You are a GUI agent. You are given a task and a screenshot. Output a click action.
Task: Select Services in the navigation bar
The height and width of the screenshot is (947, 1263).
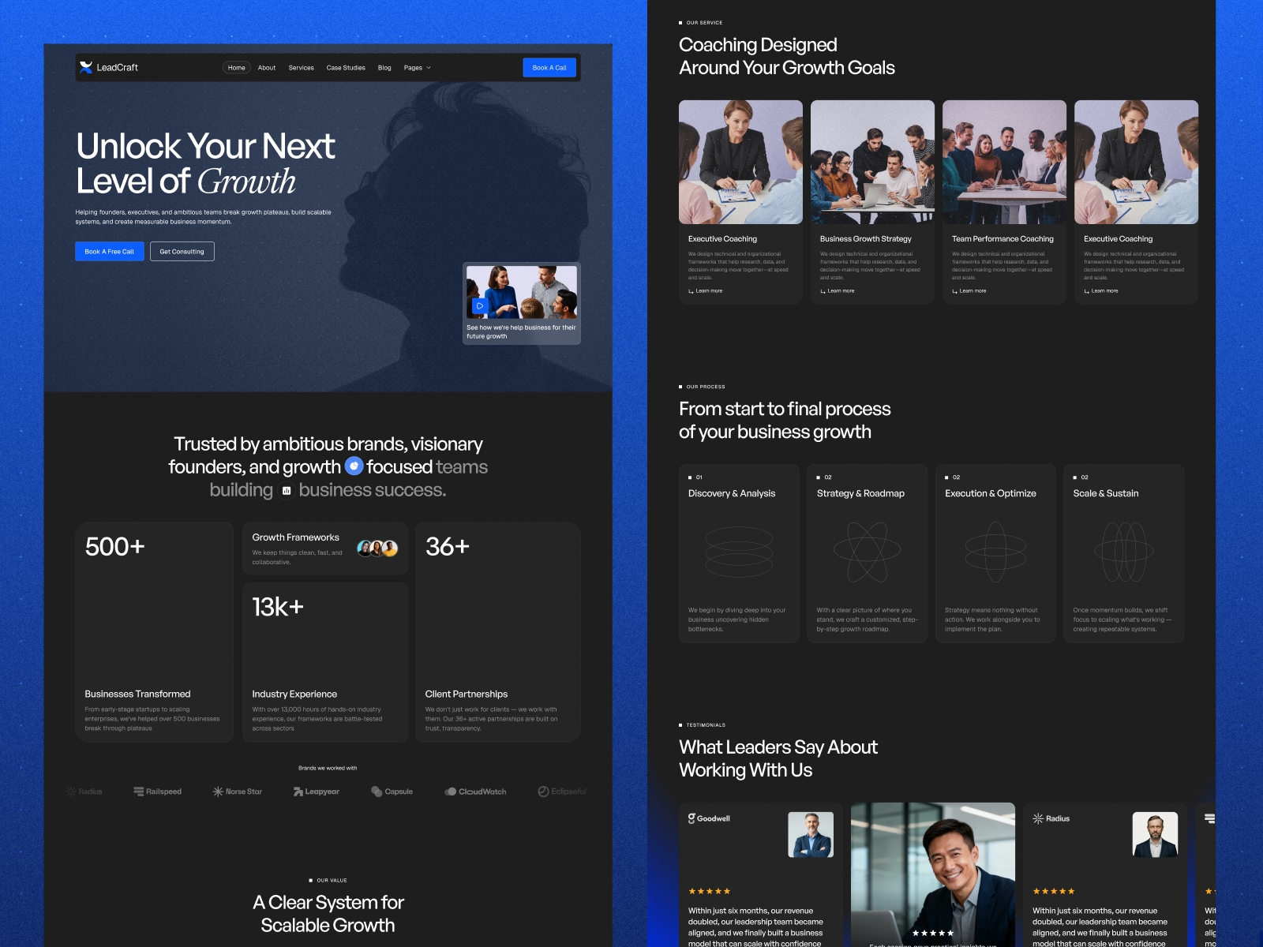click(x=302, y=68)
